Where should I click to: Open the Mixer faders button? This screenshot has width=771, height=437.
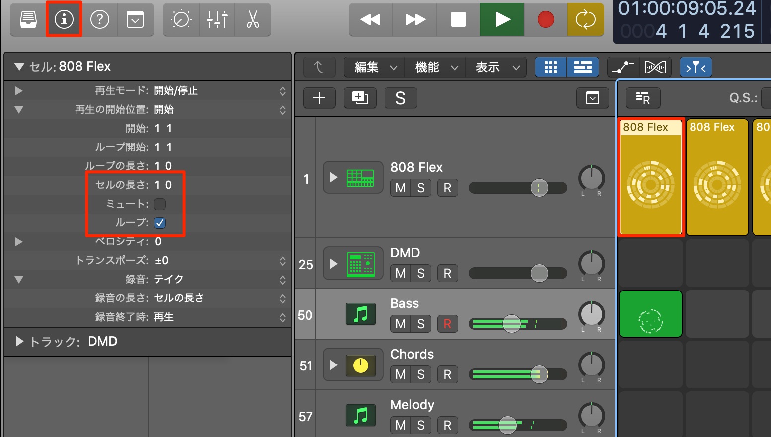point(217,20)
